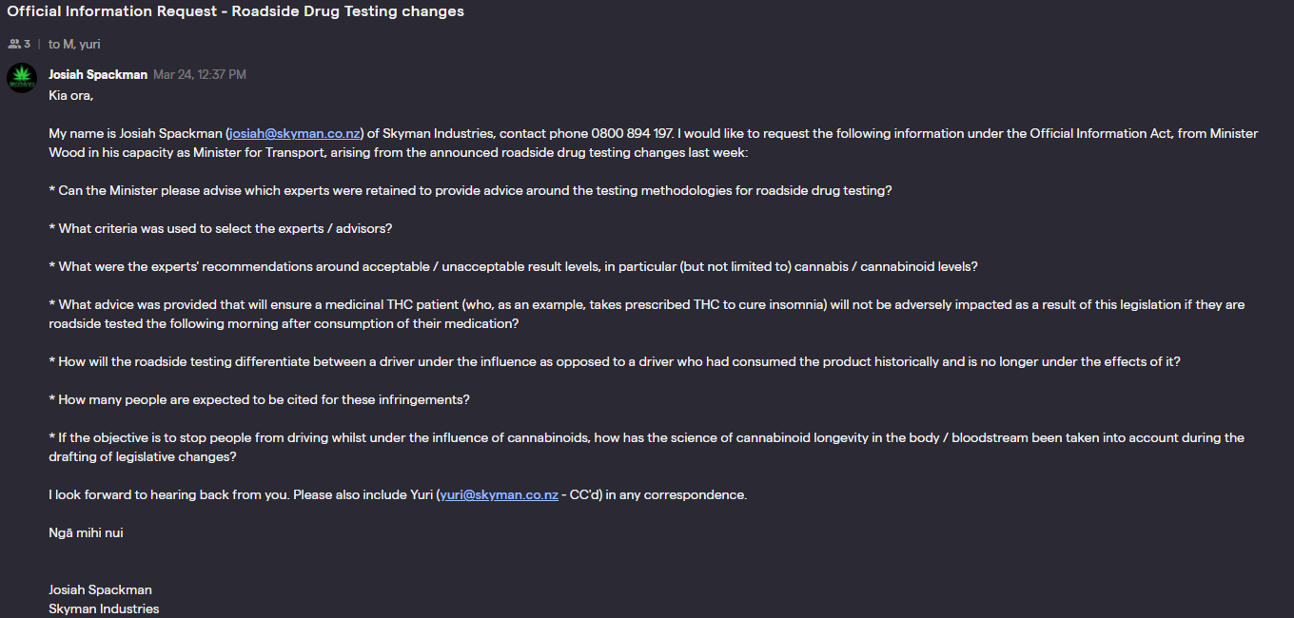
Task: Click the participants people icon
Action: pos(14,44)
